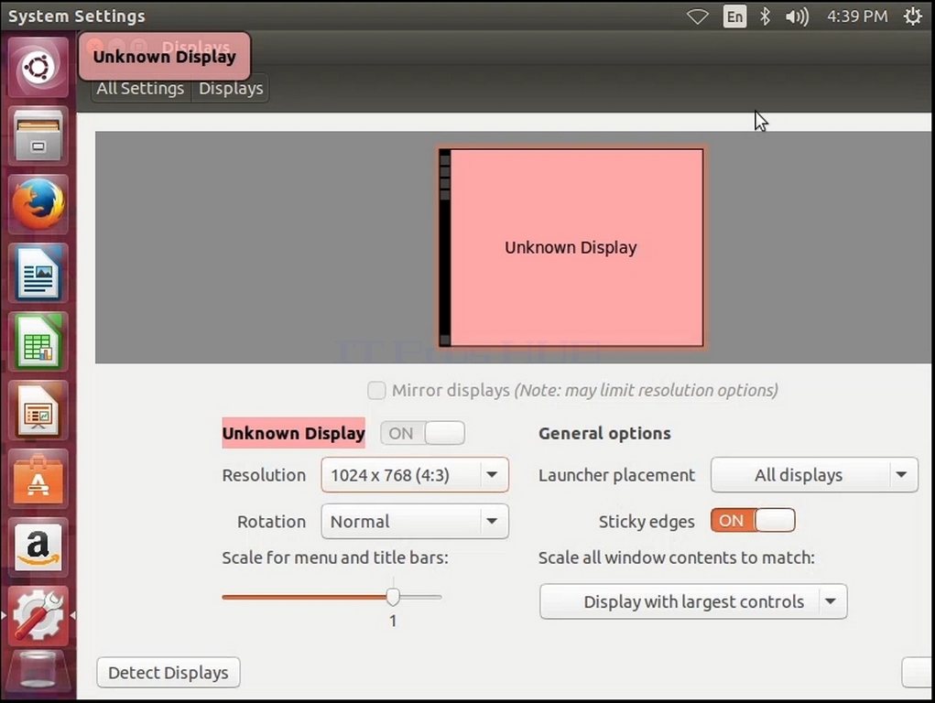Viewport: 935px width, 703px height.
Task: Open the Wi-Fi network indicator
Action: [697, 16]
